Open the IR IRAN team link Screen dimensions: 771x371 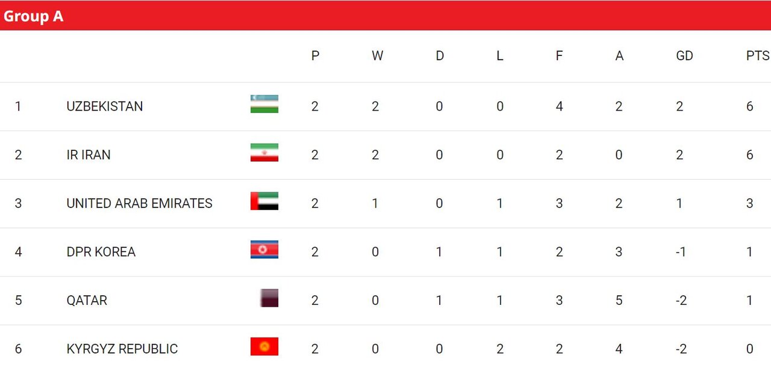click(89, 155)
